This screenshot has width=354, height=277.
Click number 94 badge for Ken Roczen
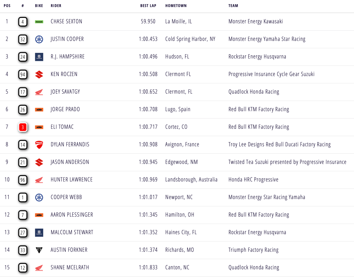click(23, 74)
